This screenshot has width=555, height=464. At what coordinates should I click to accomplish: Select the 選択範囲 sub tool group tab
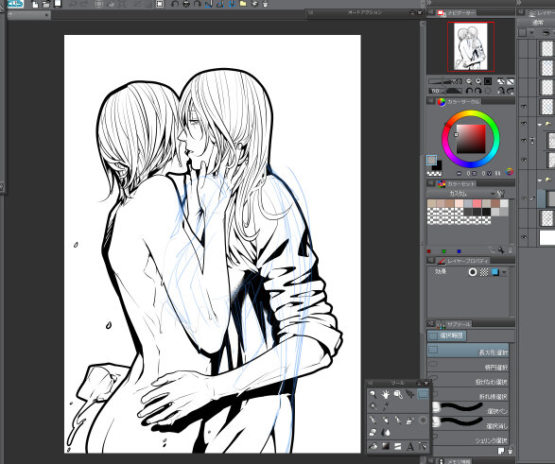(446, 335)
